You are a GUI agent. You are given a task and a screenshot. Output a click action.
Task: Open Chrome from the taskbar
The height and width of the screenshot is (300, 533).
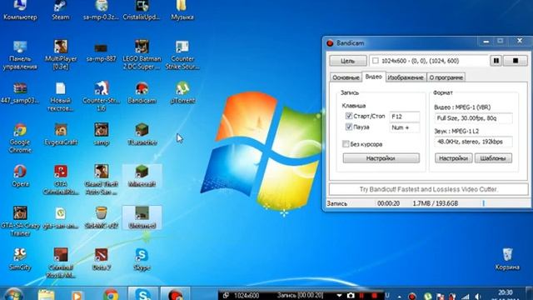pyautogui.click(x=111, y=295)
